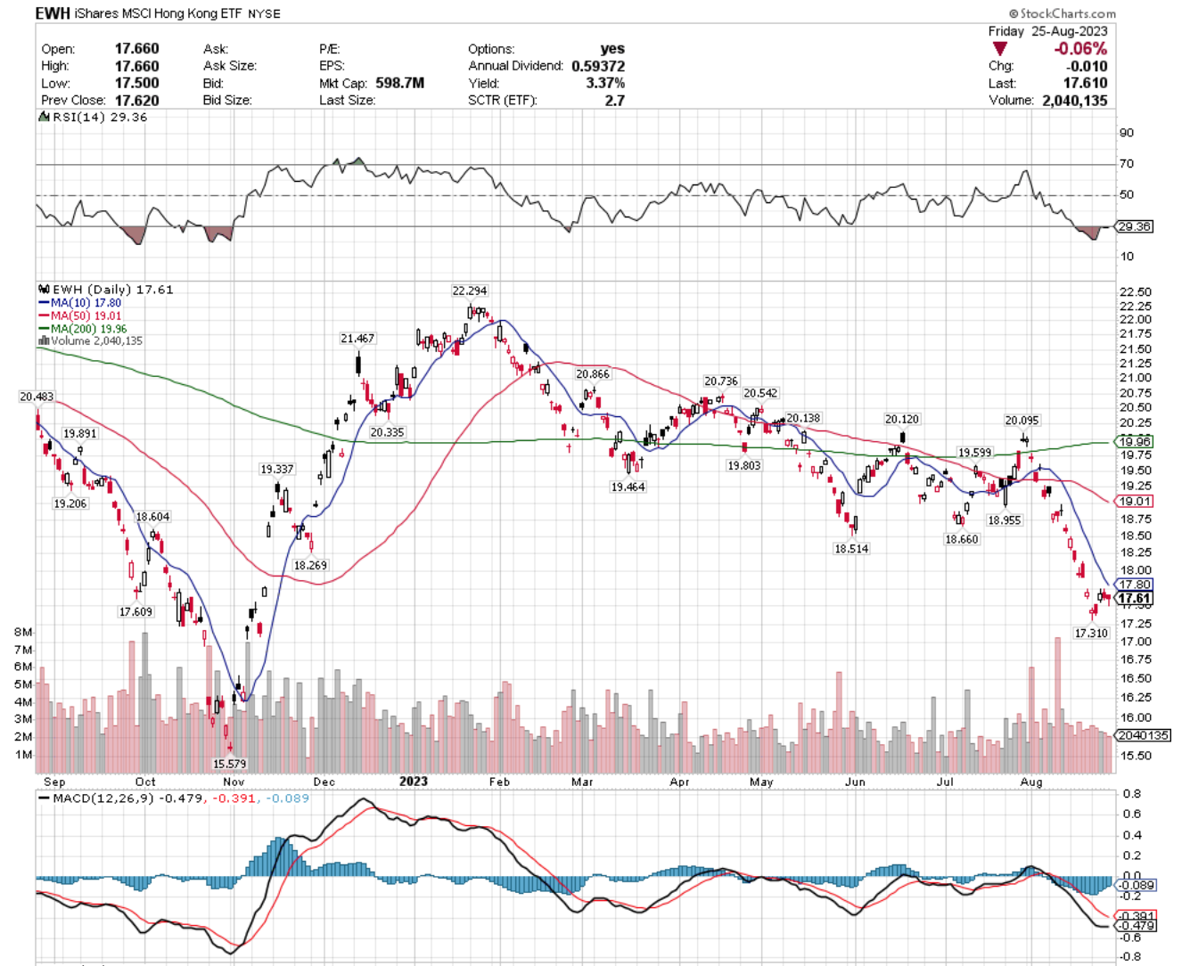This screenshot has height=966, width=1182.
Task: Click the price label 18.514
Action: pos(851,549)
